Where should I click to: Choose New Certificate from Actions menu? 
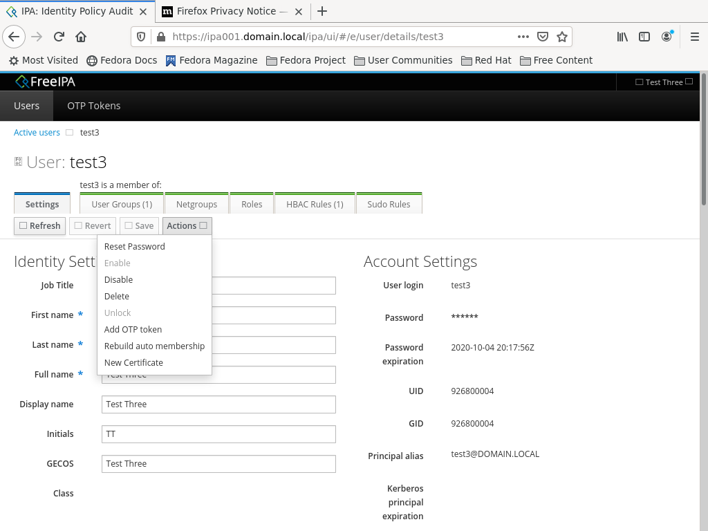pos(154,362)
